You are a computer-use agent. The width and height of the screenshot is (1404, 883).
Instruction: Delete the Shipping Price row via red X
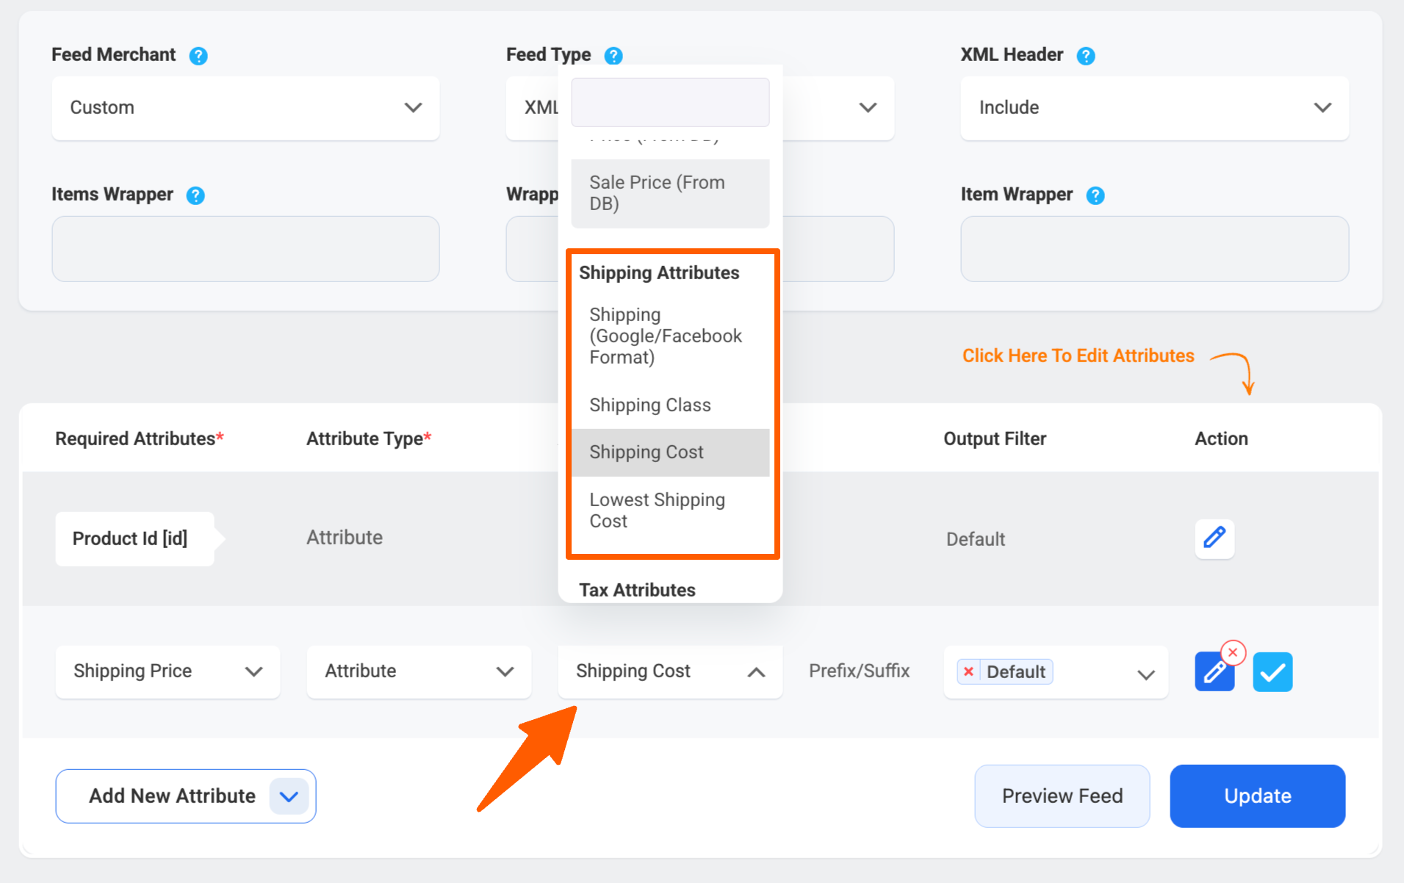pos(1233,652)
